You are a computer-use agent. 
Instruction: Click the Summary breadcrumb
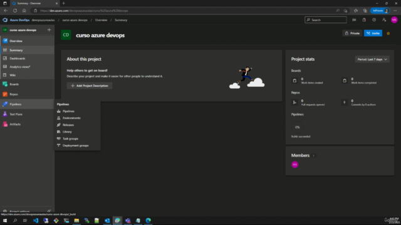(121, 20)
